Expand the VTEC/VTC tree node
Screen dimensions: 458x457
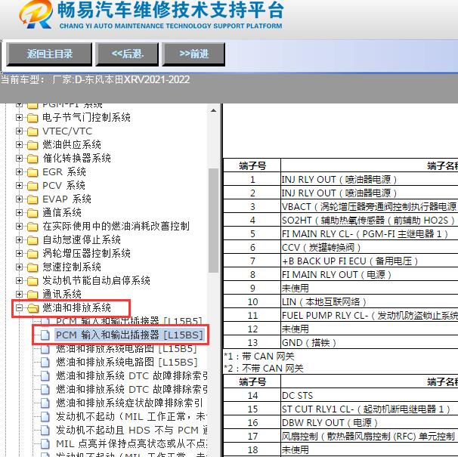19,131
